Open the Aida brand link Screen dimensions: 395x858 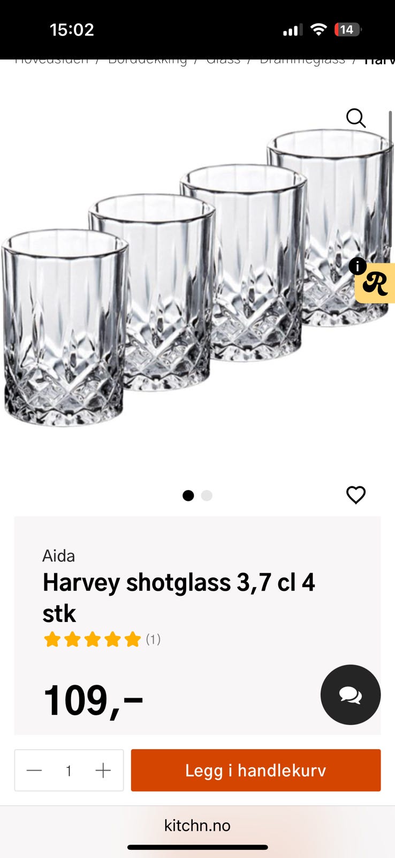tap(59, 556)
